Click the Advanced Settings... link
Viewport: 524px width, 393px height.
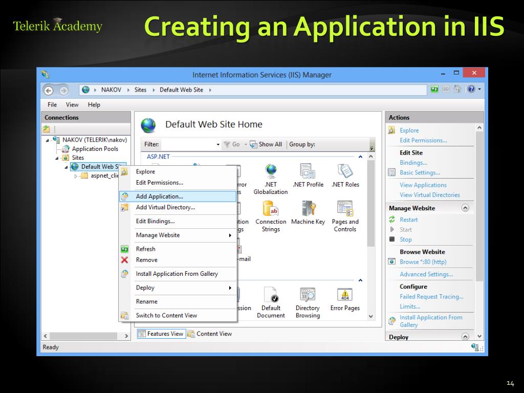[426, 274]
